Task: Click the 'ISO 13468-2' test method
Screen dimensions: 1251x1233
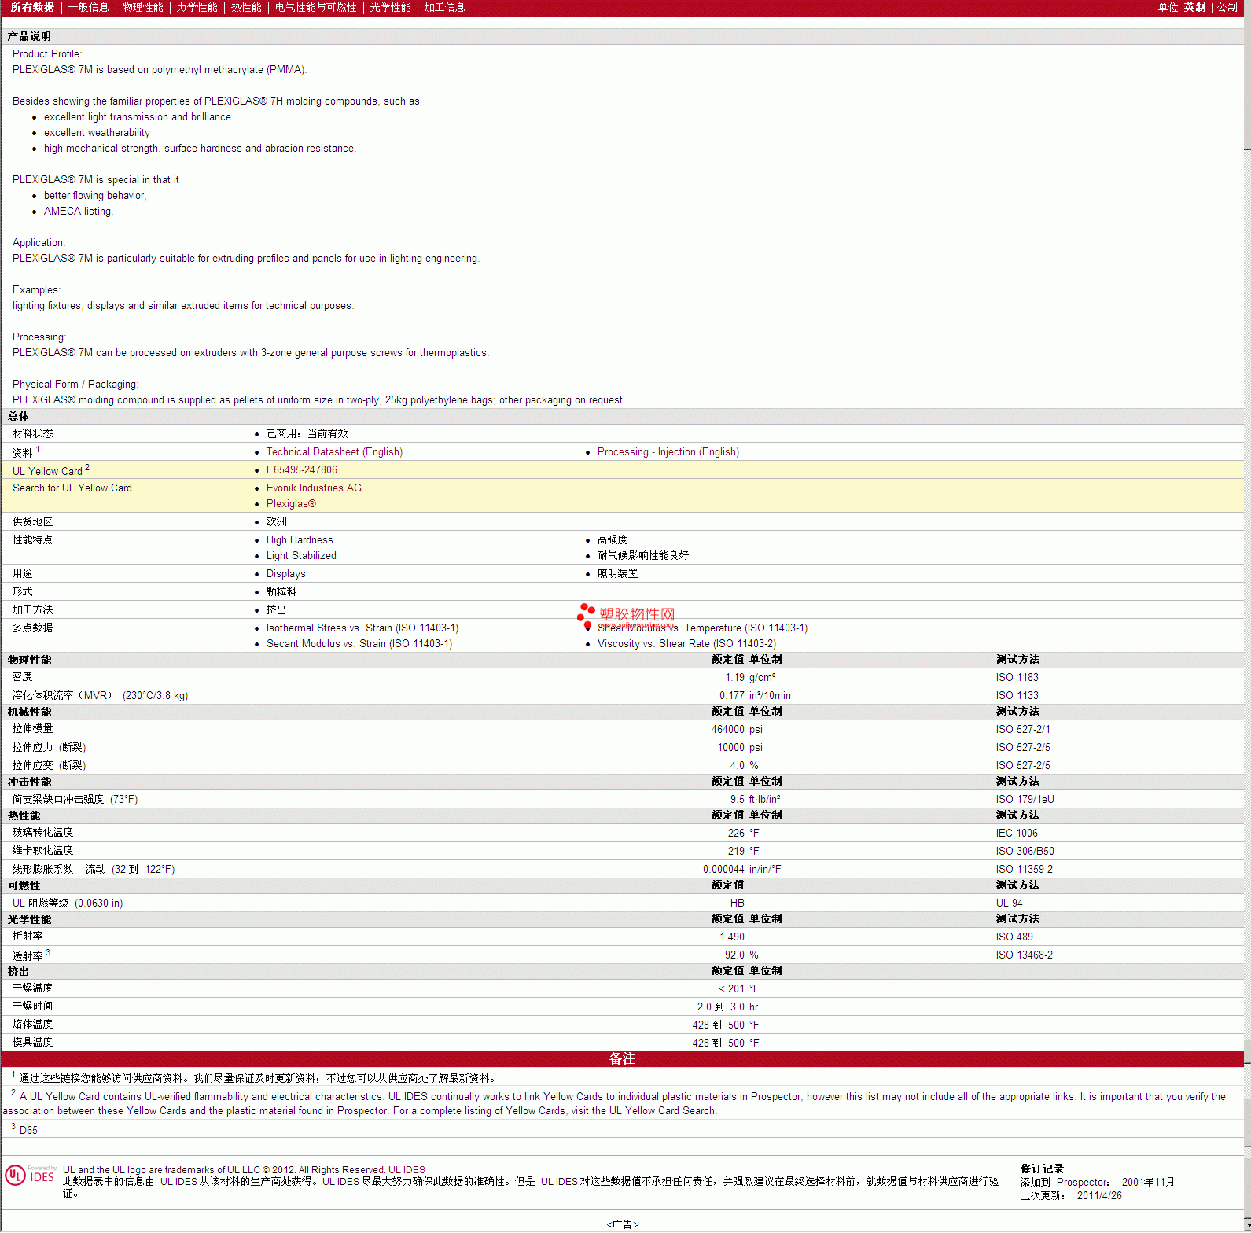Action: point(1025,955)
